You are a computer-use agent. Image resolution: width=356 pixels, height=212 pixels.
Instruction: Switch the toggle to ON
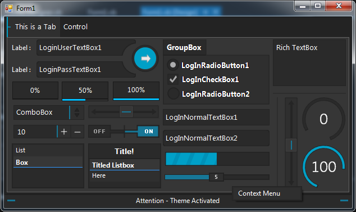tap(148, 131)
